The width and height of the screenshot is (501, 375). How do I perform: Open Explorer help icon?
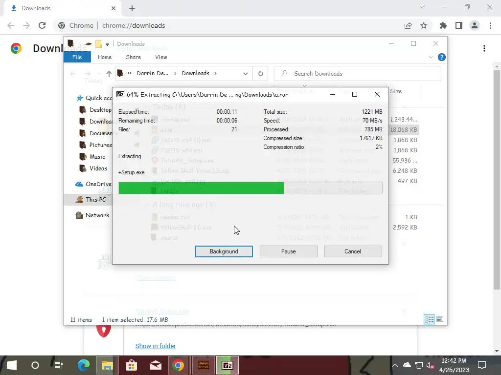point(442,57)
